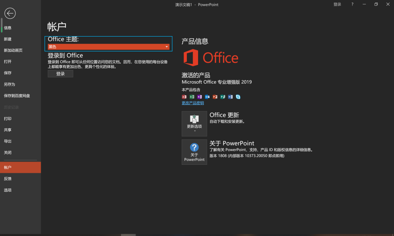Open the 关于 PowerPoint about button
The width and height of the screenshot is (394, 236).
[194, 152]
